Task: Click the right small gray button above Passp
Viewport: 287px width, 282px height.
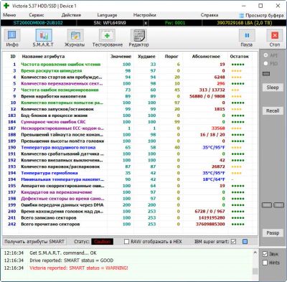Action: [278, 205]
